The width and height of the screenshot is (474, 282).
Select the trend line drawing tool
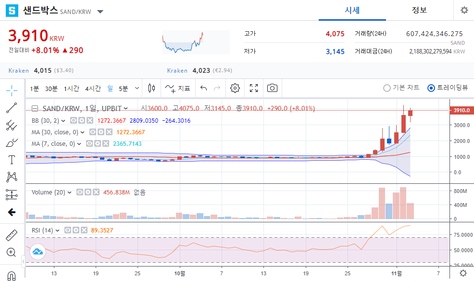click(x=12, y=108)
